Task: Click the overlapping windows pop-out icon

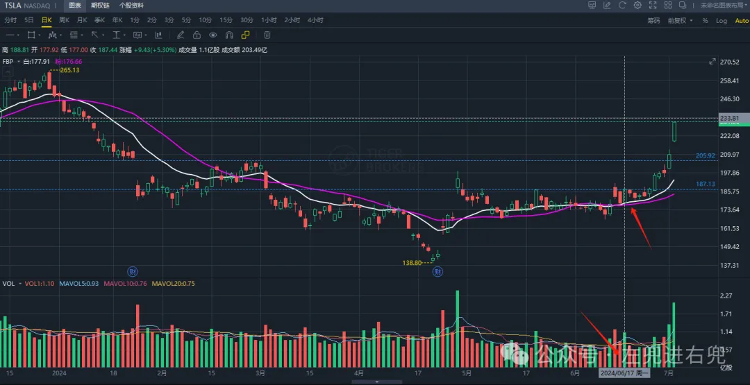Action: coord(683,6)
